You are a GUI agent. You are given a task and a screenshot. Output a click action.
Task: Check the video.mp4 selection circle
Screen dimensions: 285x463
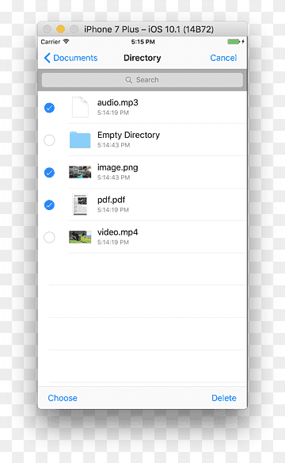point(49,237)
